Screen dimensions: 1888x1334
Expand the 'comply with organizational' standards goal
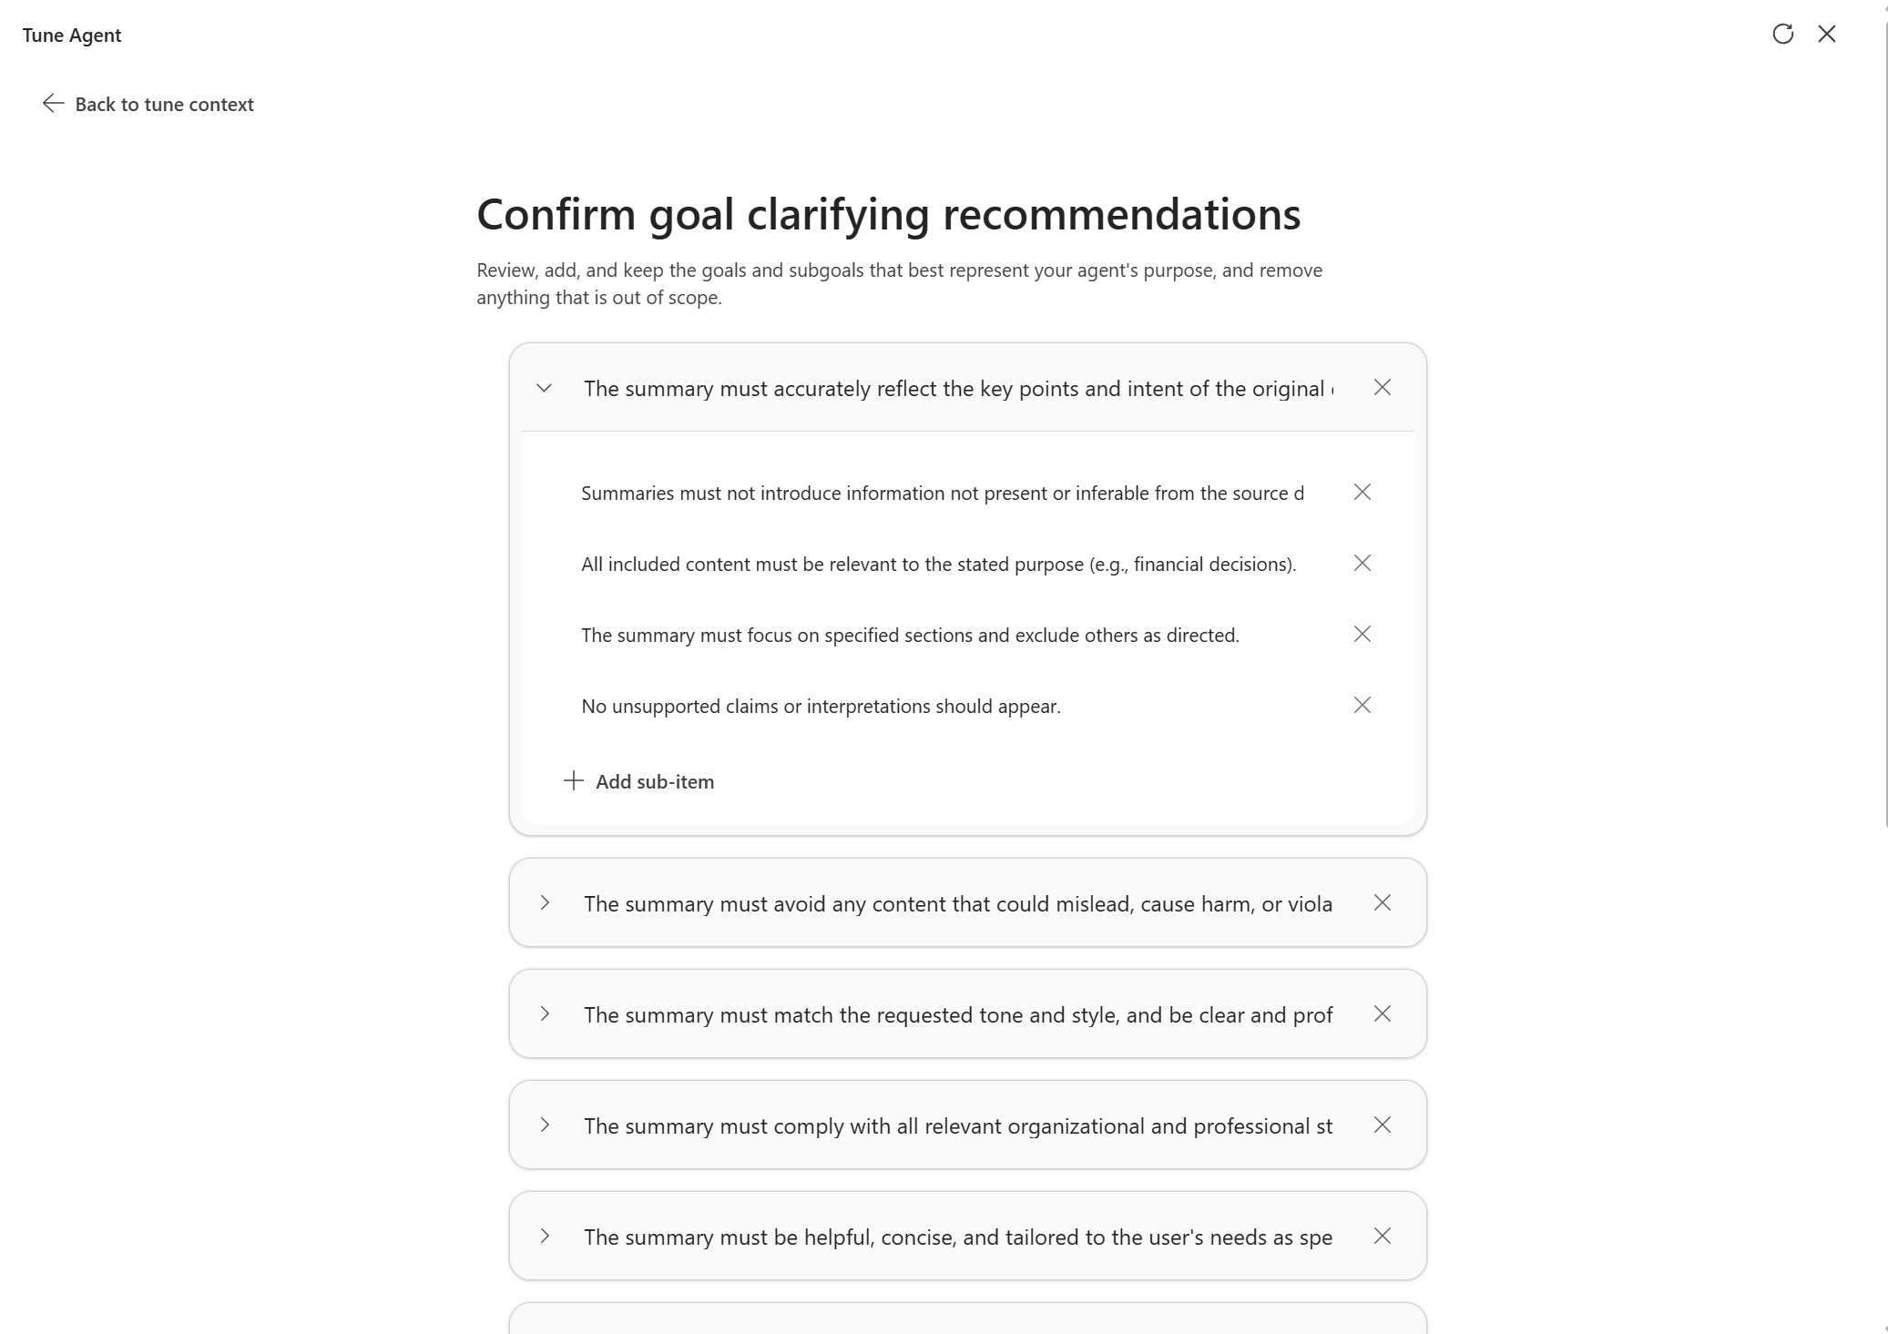(x=545, y=1125)
